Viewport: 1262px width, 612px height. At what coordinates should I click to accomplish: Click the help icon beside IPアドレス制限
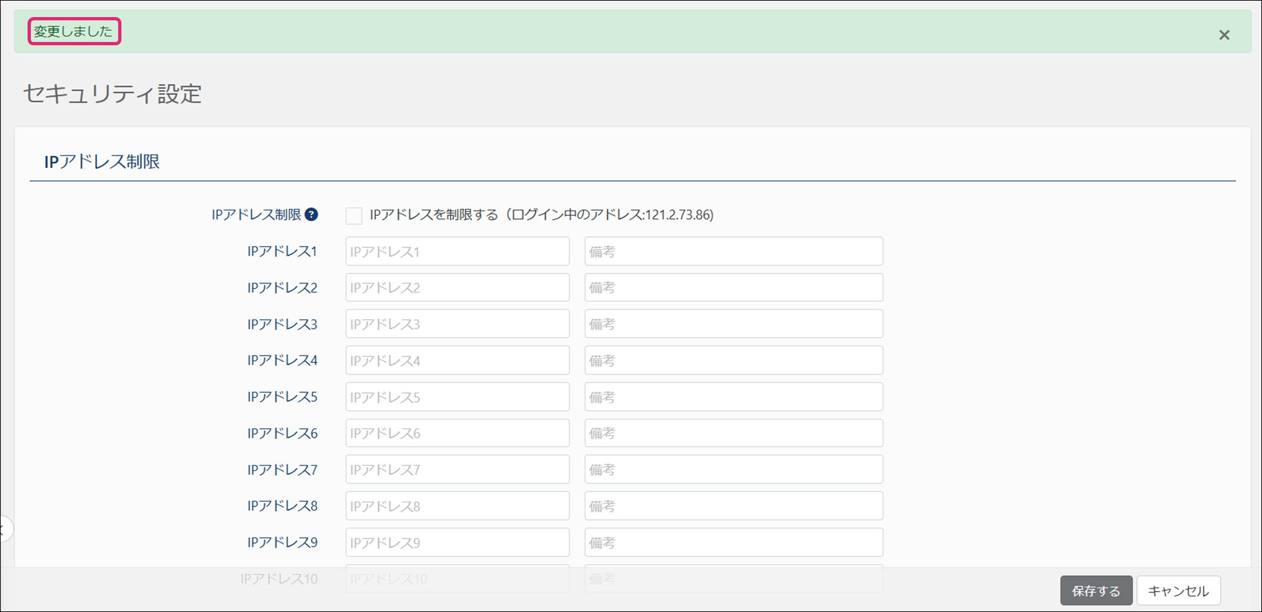(312, 214)
